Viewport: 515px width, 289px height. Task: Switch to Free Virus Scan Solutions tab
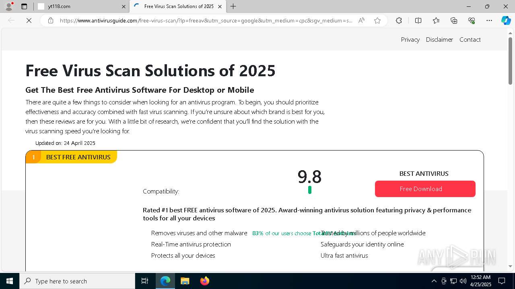point(177,6)
